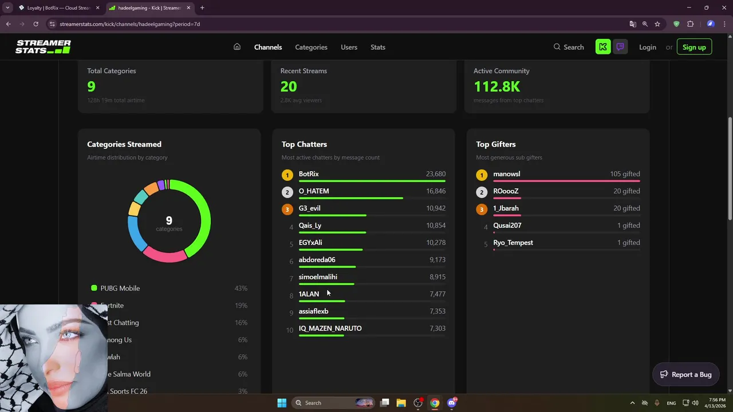Click the webcam overlay thumbnail
The image size is (733, 412).
pos(53,358)
